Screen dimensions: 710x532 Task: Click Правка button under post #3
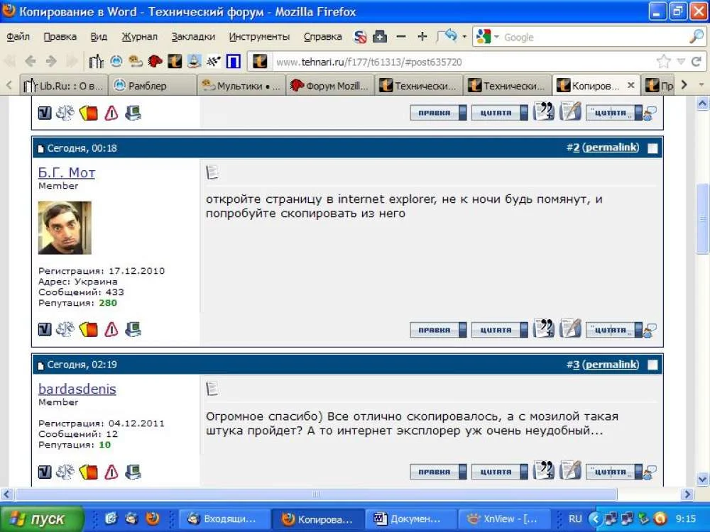(x=438, y=472)
